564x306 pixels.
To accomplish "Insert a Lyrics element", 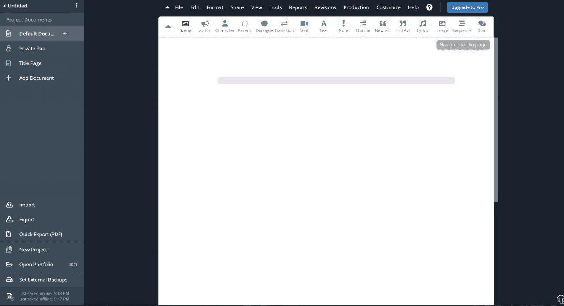I will pos(422,26).
